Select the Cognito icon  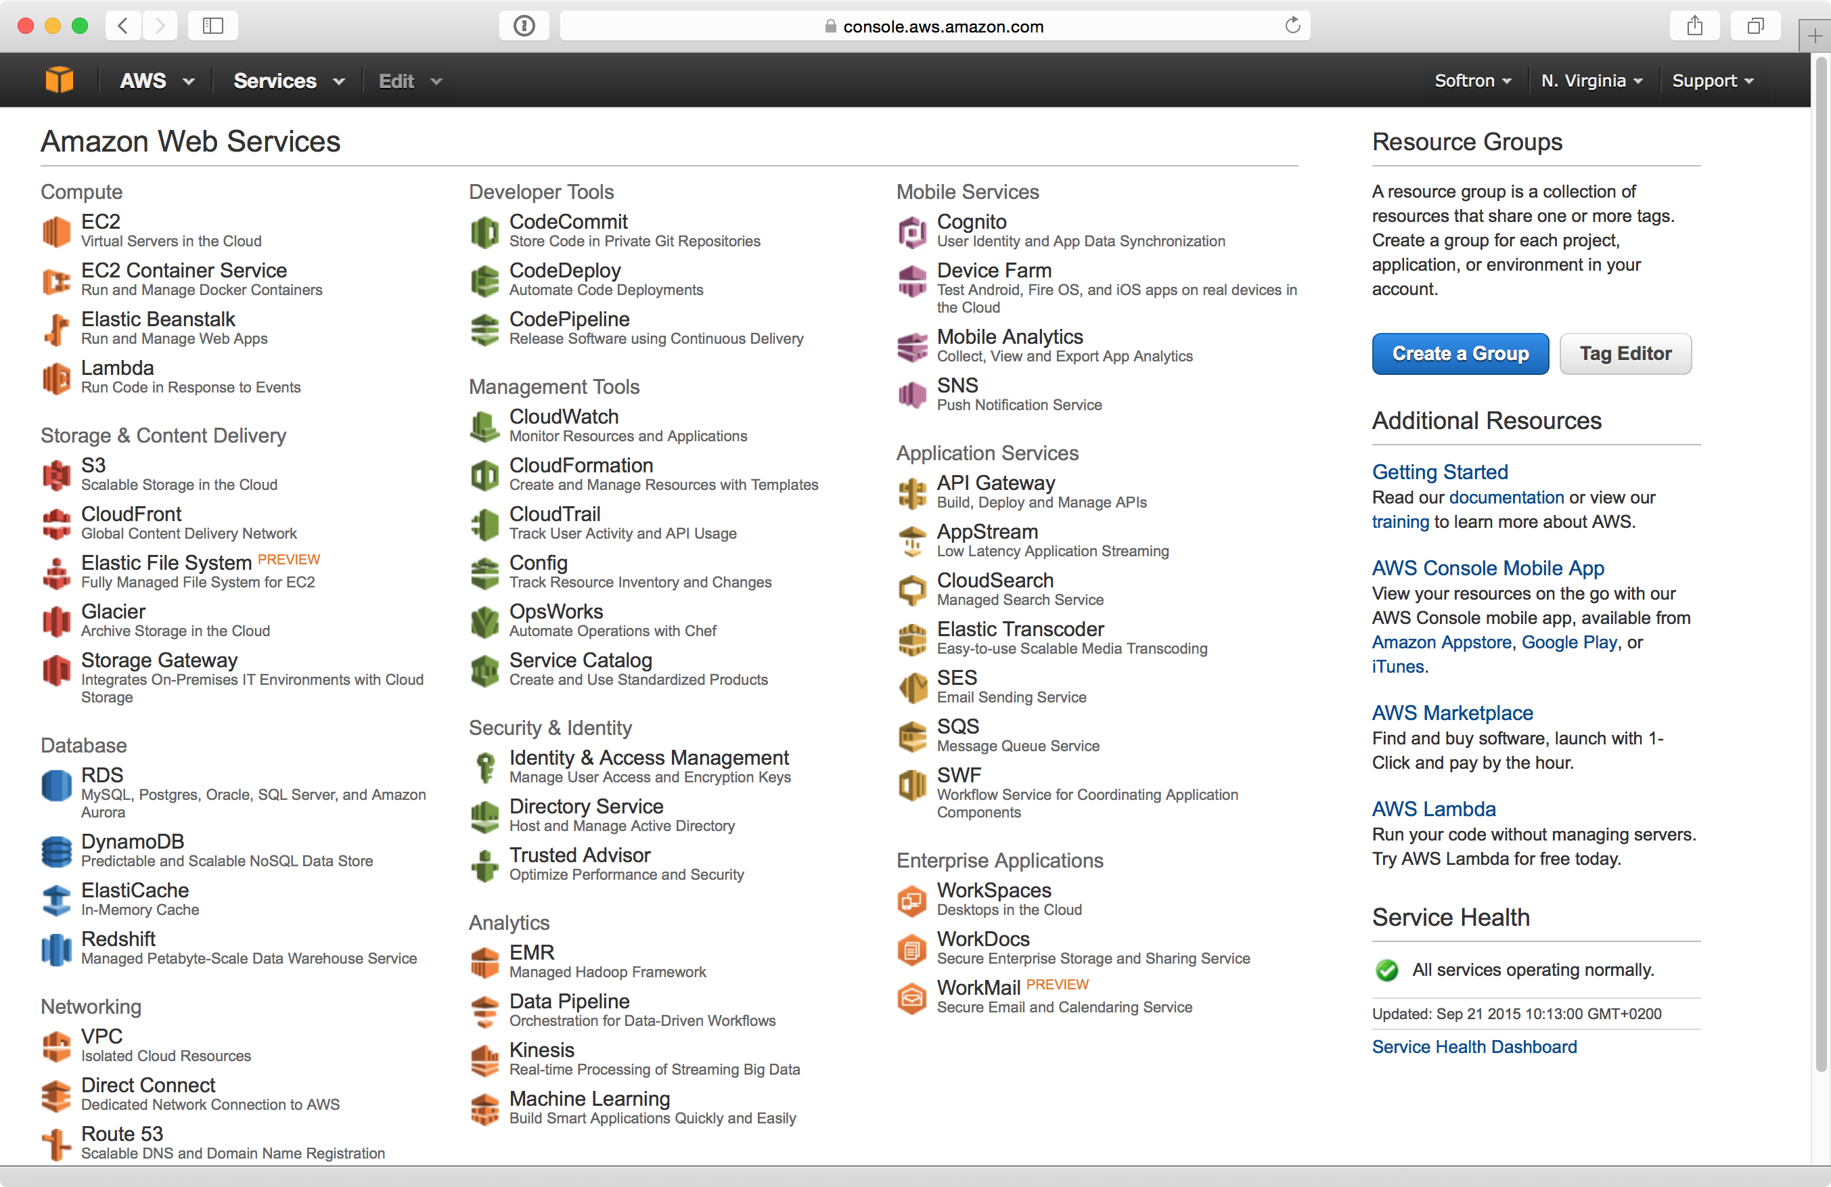tap(912, 231)
